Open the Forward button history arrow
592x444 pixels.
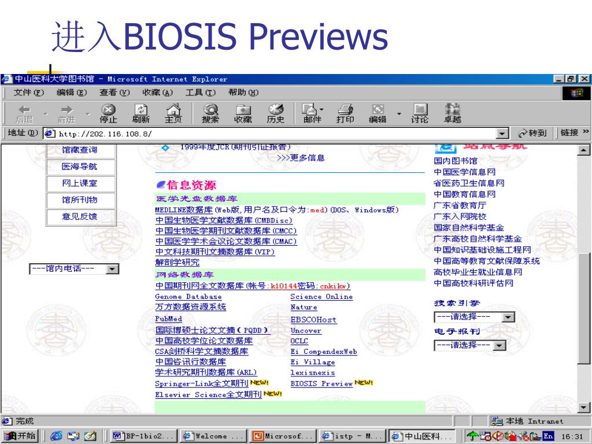(x=88, y=114)
